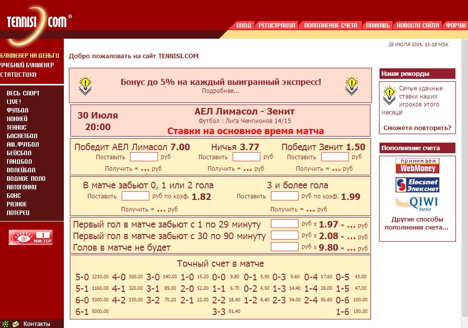This screenshot has width=468, height=328.
Task: Open the ВХОД menu item
Action: [x=245, y=25]
